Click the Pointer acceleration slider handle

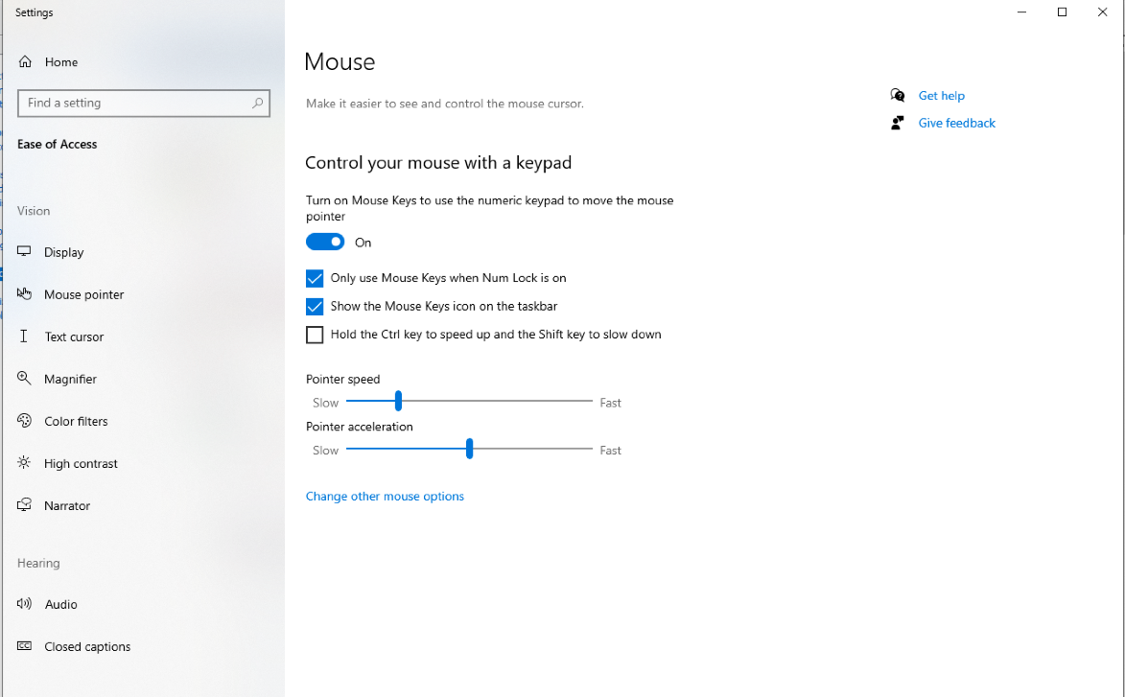tap(469, 449)
